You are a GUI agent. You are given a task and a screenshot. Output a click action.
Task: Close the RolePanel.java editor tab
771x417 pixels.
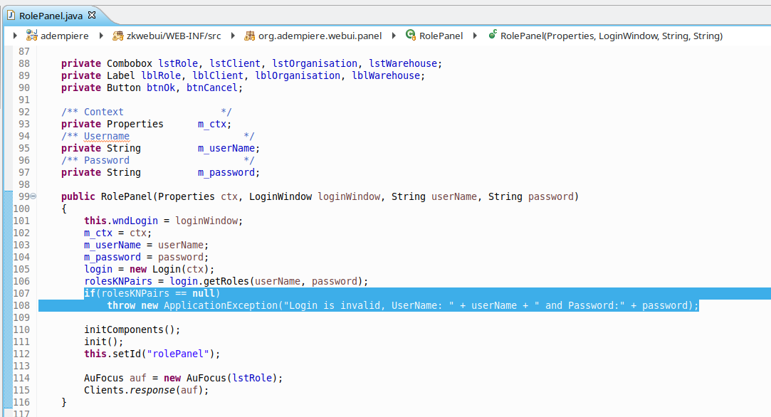click(x=91, y=15)
